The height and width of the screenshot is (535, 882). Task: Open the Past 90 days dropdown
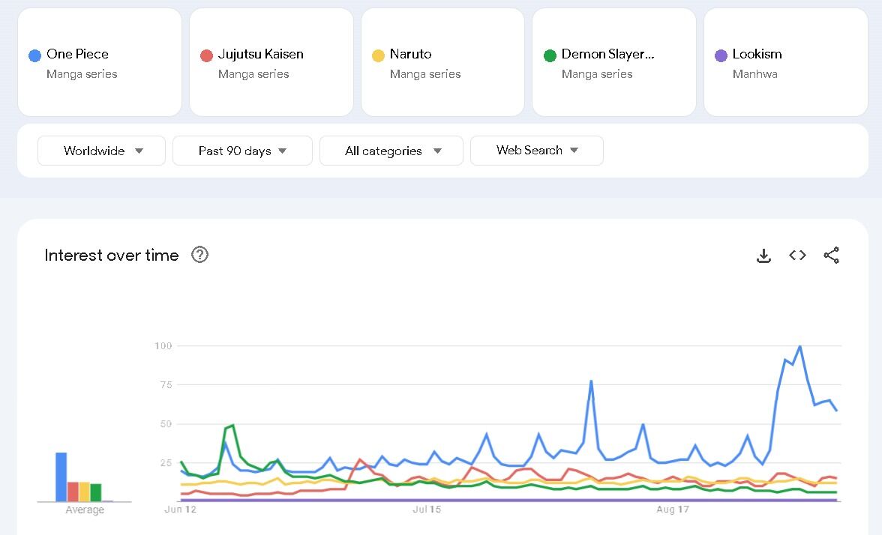[x=242, y=151]
